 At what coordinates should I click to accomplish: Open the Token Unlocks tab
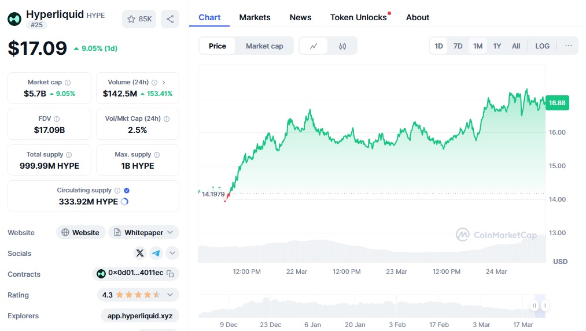359,17
